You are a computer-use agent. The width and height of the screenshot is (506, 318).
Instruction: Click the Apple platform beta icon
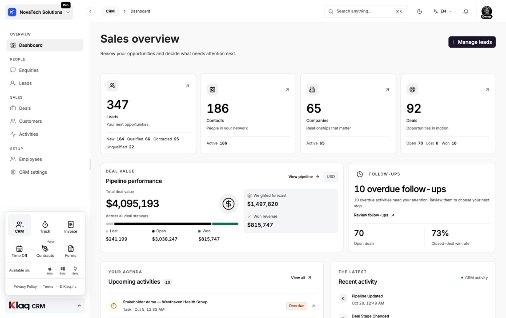tap(50, 271)
